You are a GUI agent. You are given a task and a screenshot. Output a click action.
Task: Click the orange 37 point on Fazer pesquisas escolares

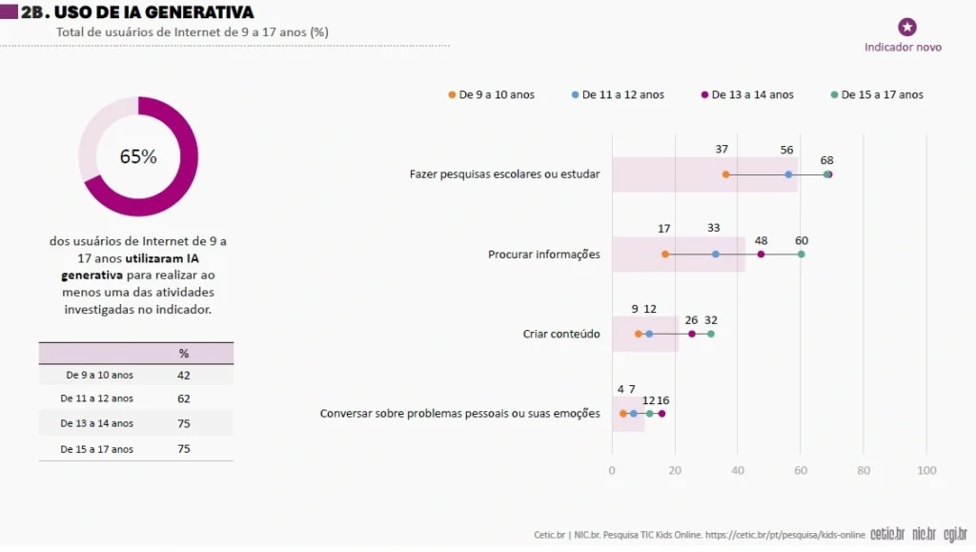[725, 174]
